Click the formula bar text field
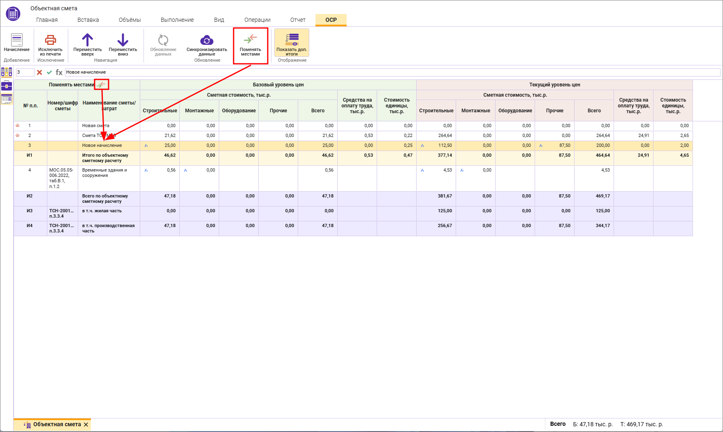The width and height of the screenshot is (723, 432). coord(391,72)
